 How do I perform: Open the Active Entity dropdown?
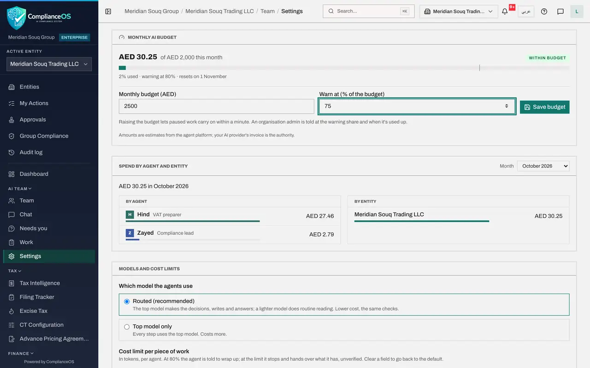(x=49, y=64)
